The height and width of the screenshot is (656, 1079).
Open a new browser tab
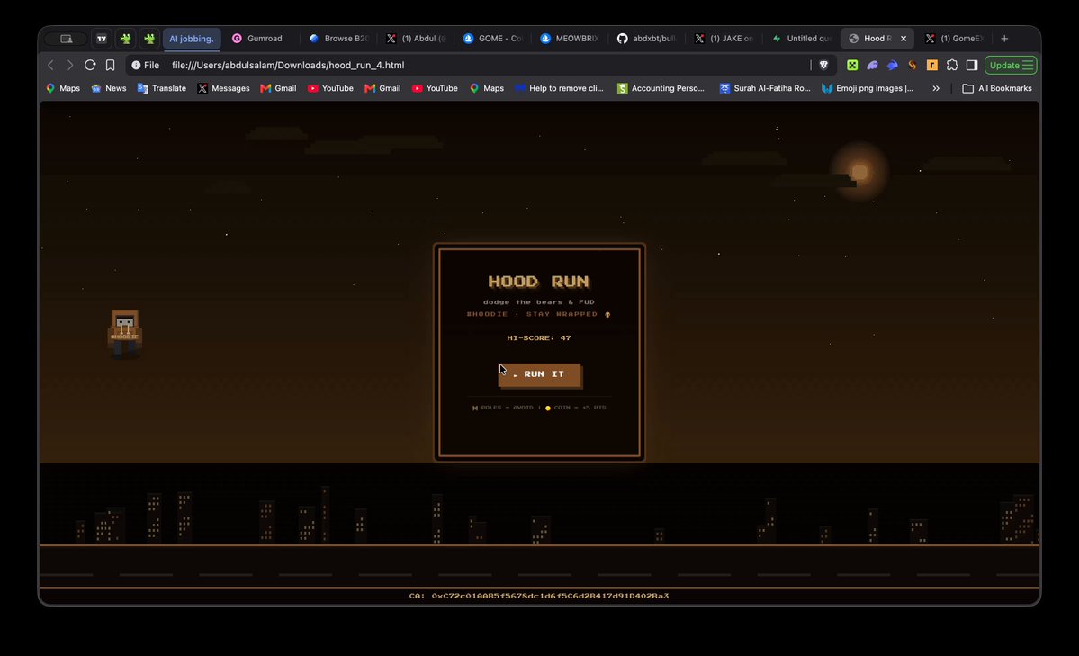[1004, 39]
